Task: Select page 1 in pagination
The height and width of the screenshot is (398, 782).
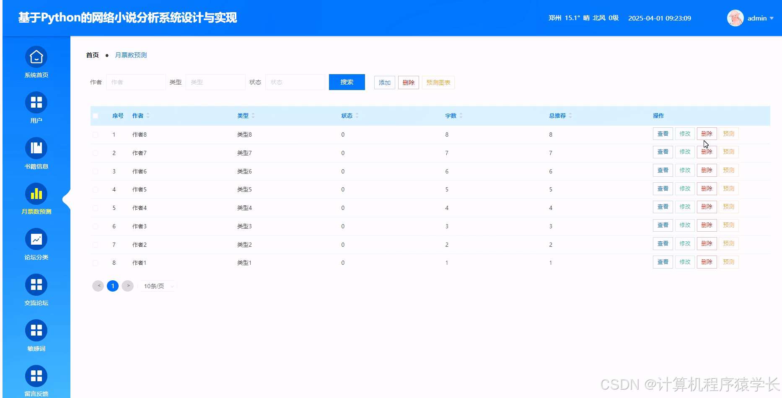Action: coord(113,286)
